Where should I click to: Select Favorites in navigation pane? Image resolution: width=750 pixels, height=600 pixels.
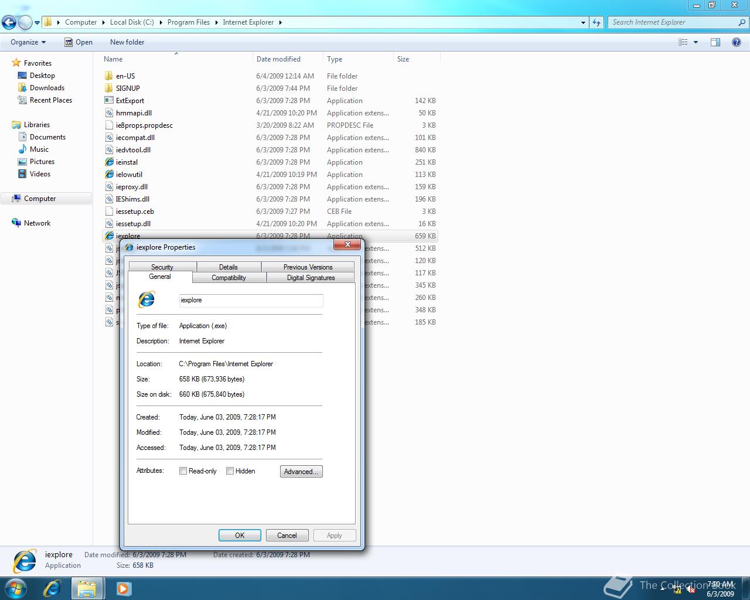coord(37,63)
